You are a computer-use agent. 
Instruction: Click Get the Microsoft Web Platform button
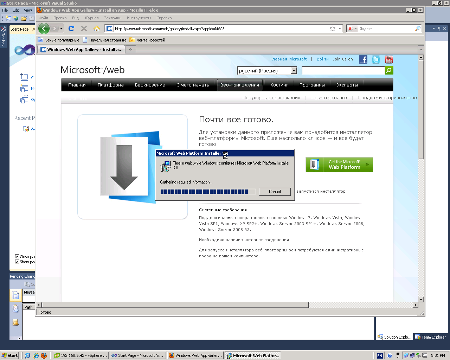(339, 165)
